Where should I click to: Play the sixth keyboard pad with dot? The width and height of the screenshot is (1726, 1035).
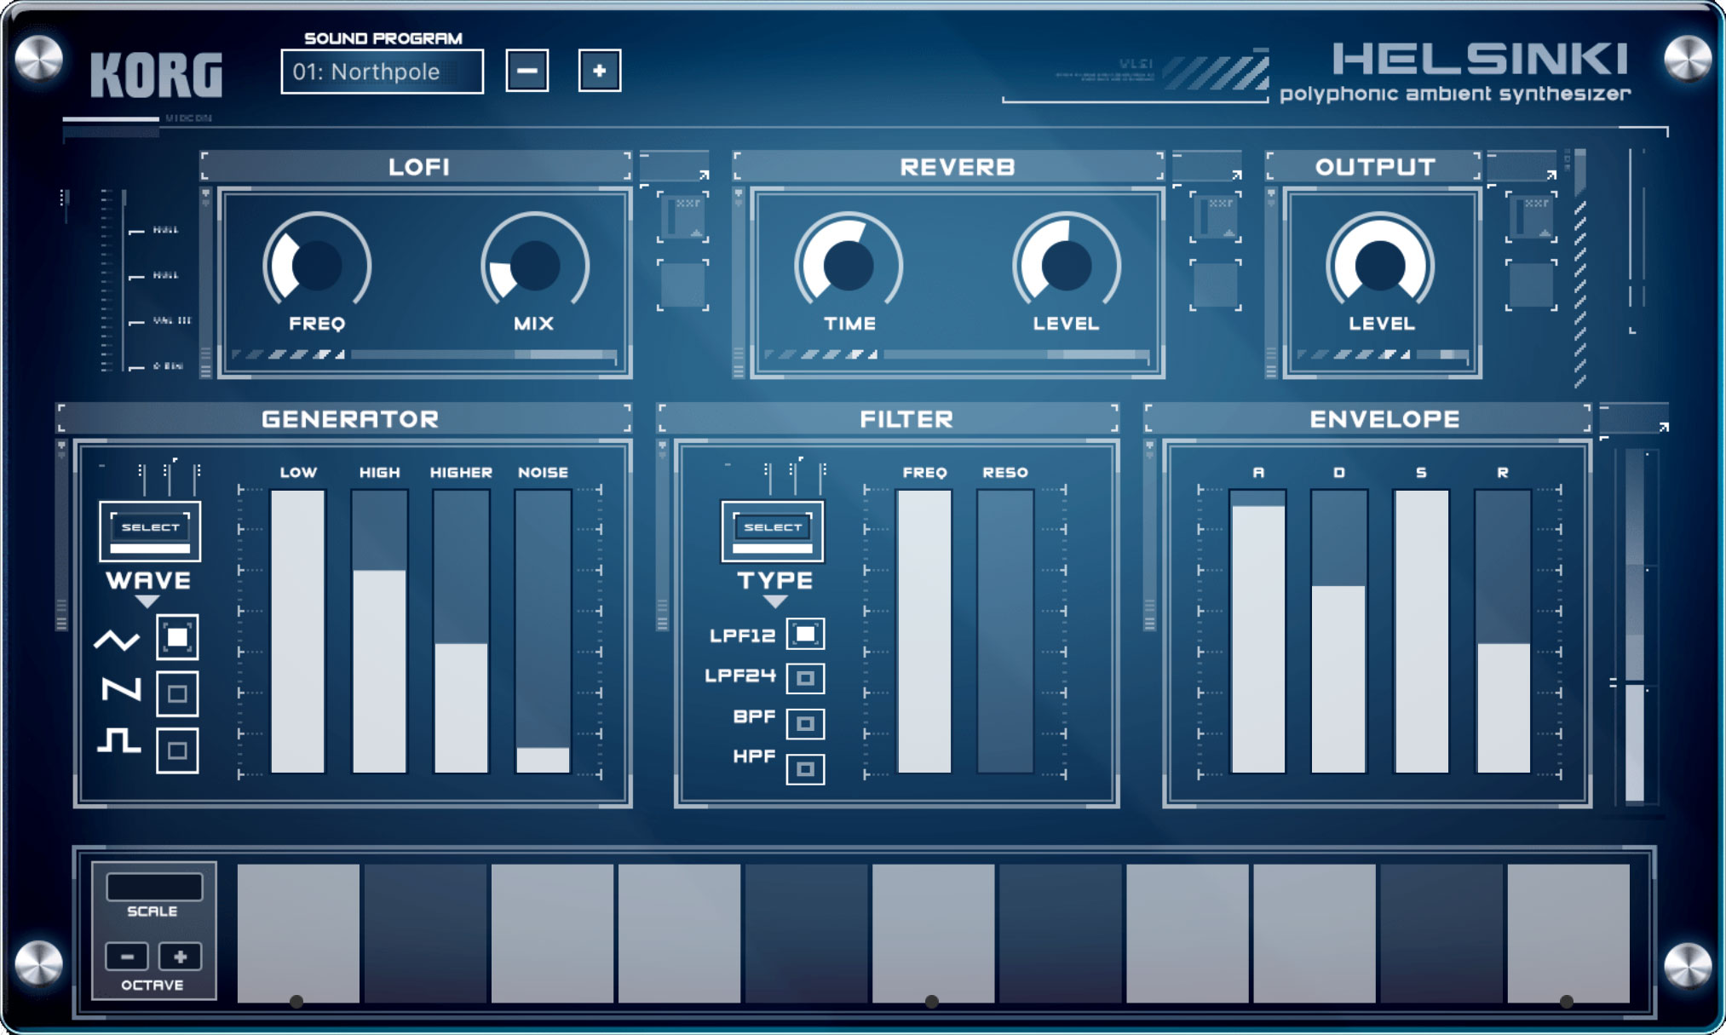click(x=933, y=933)
